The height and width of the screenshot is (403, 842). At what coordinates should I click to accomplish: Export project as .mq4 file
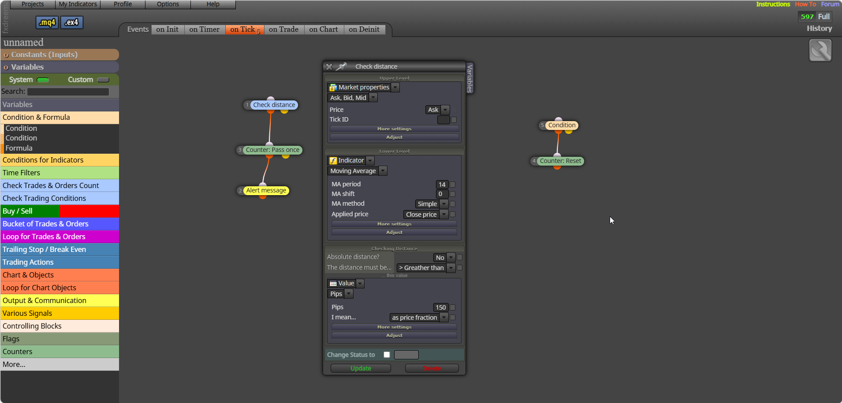point(47,22)
